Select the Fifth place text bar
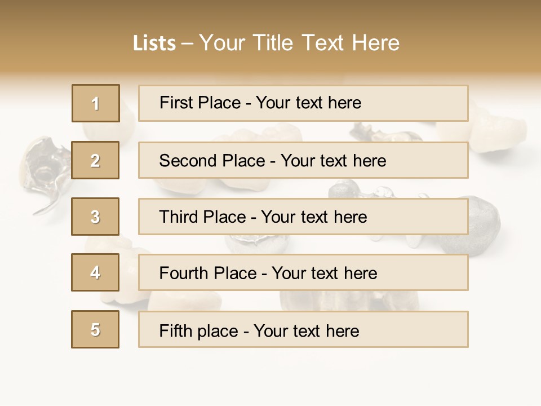541x406 pixels. (x=303, y=329)
